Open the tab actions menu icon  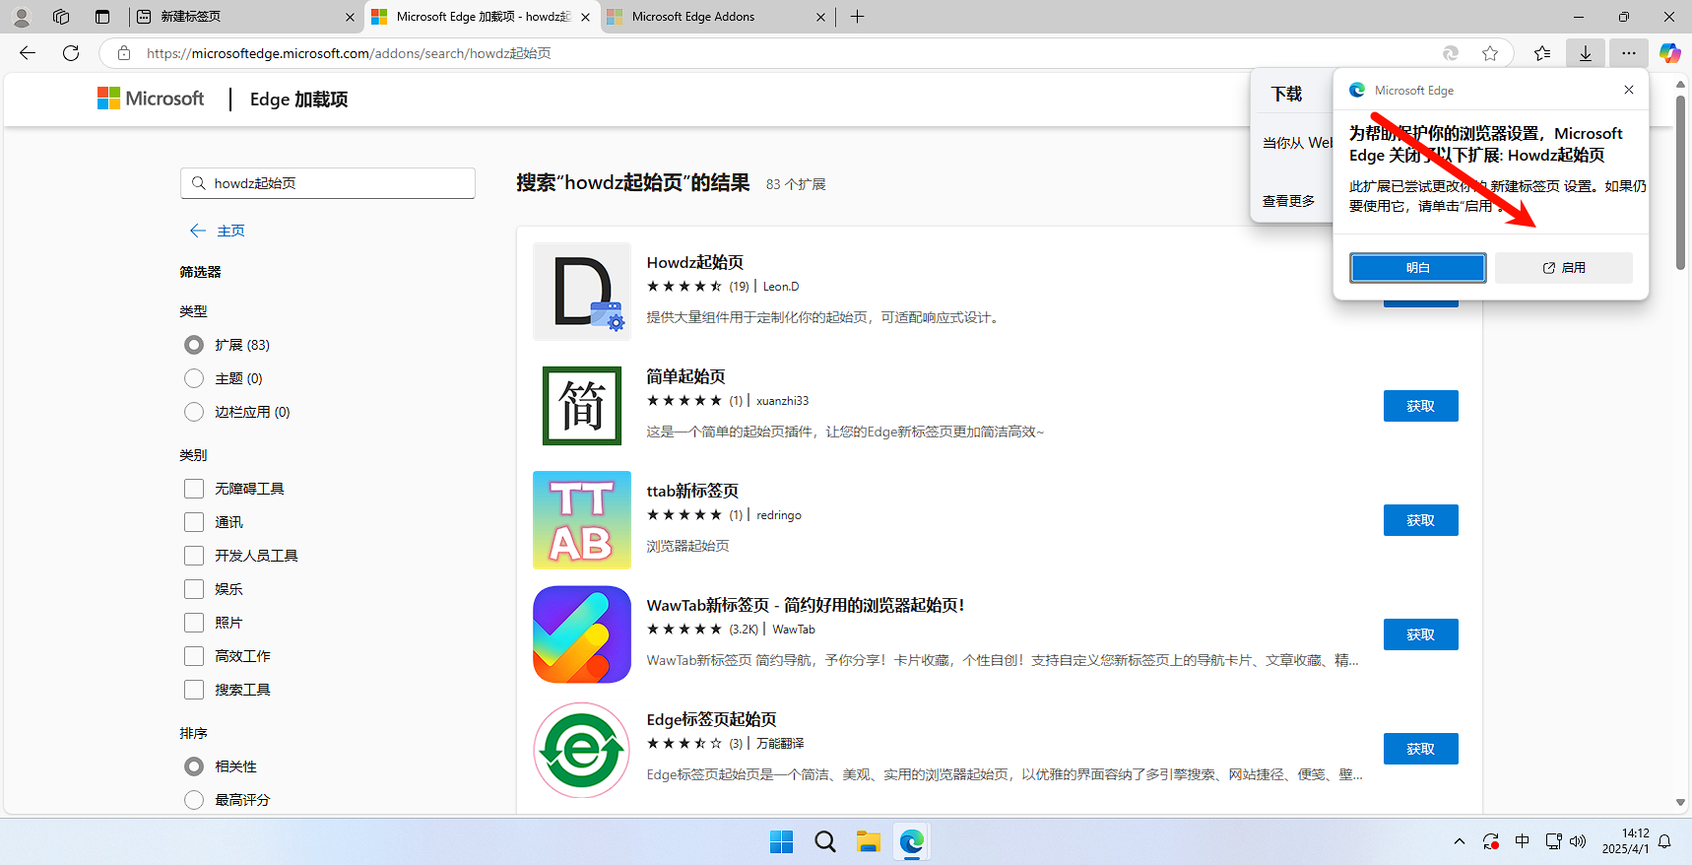coord(102,17)
